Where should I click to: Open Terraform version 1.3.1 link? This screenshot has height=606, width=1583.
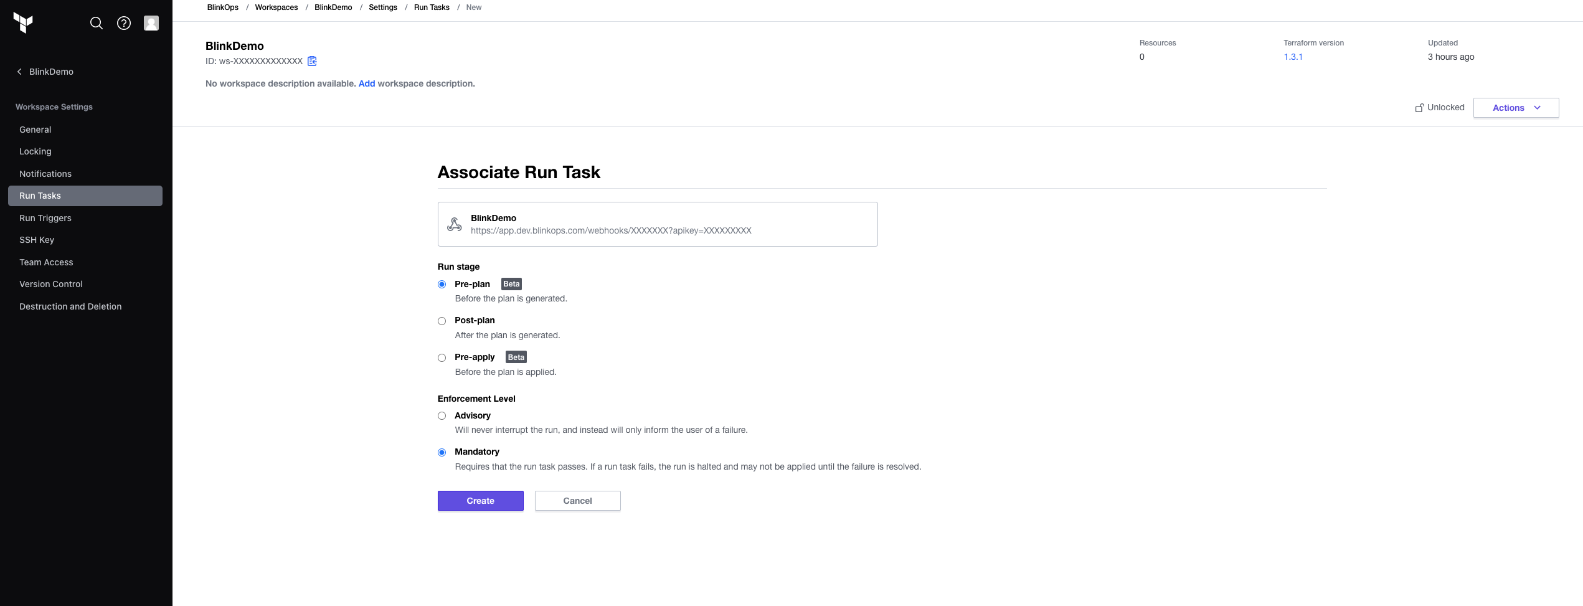(x=1293, y=57)
